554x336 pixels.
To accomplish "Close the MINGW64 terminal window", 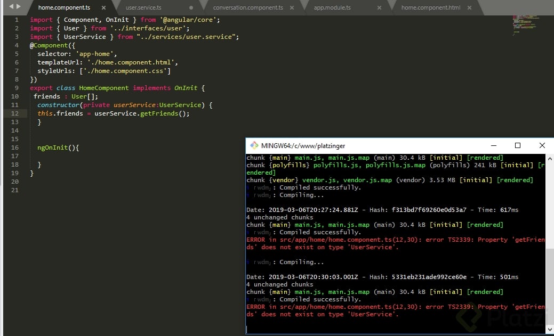I will pos(542,145).
